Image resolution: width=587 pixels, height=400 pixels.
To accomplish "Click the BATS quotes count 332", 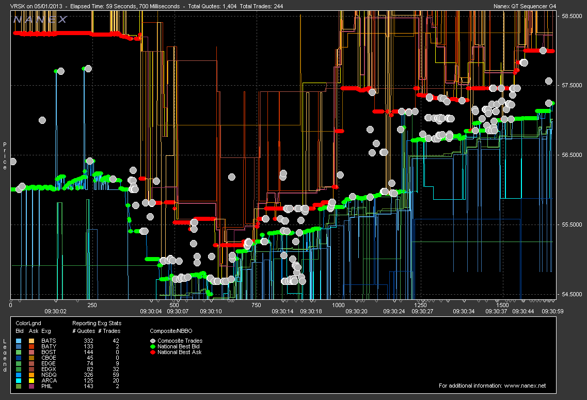I will click(x=89, y=341).
